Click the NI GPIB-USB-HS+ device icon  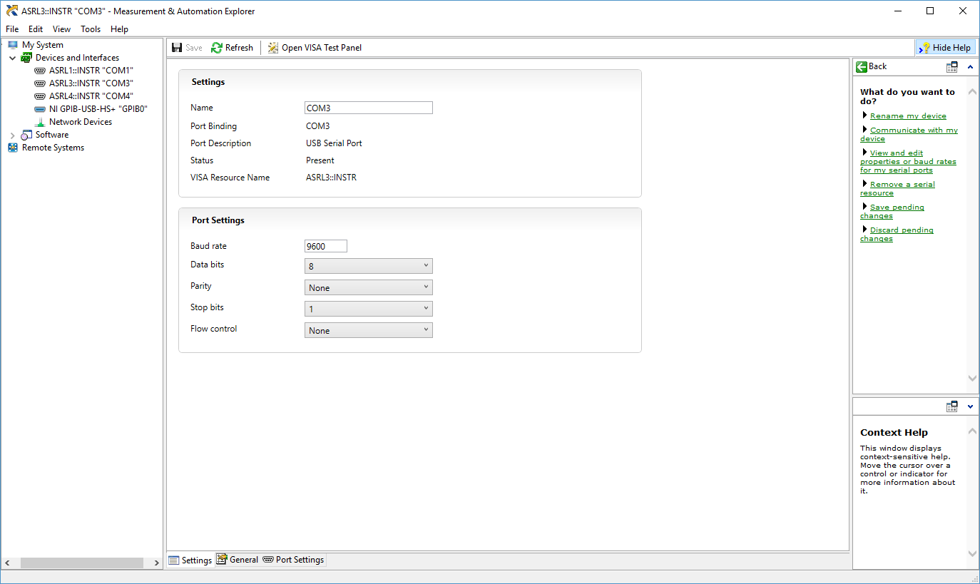(40, 109)
